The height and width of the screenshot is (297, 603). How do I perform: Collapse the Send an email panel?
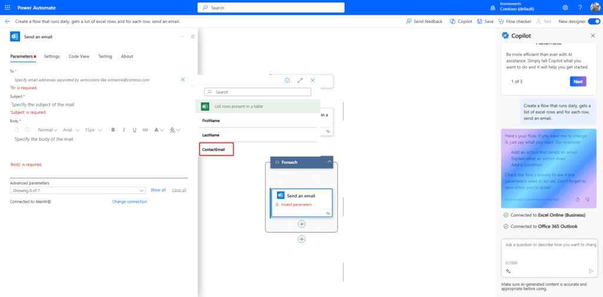click(x=193, y=37)
